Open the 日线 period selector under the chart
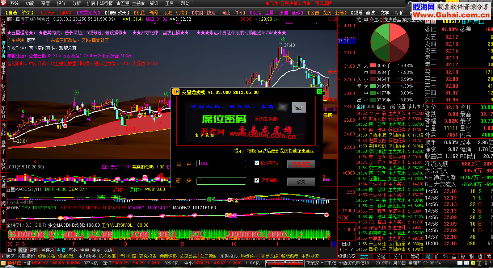493x268 pixels. click(x=346, y=244)
